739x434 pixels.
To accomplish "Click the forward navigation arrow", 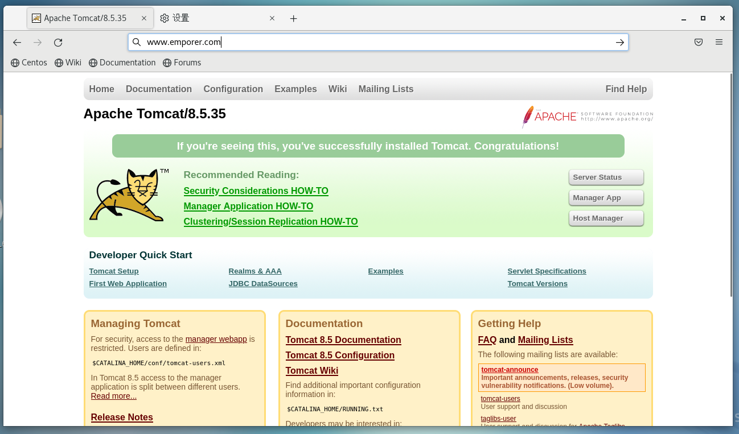I will click(x=38, y=42).
